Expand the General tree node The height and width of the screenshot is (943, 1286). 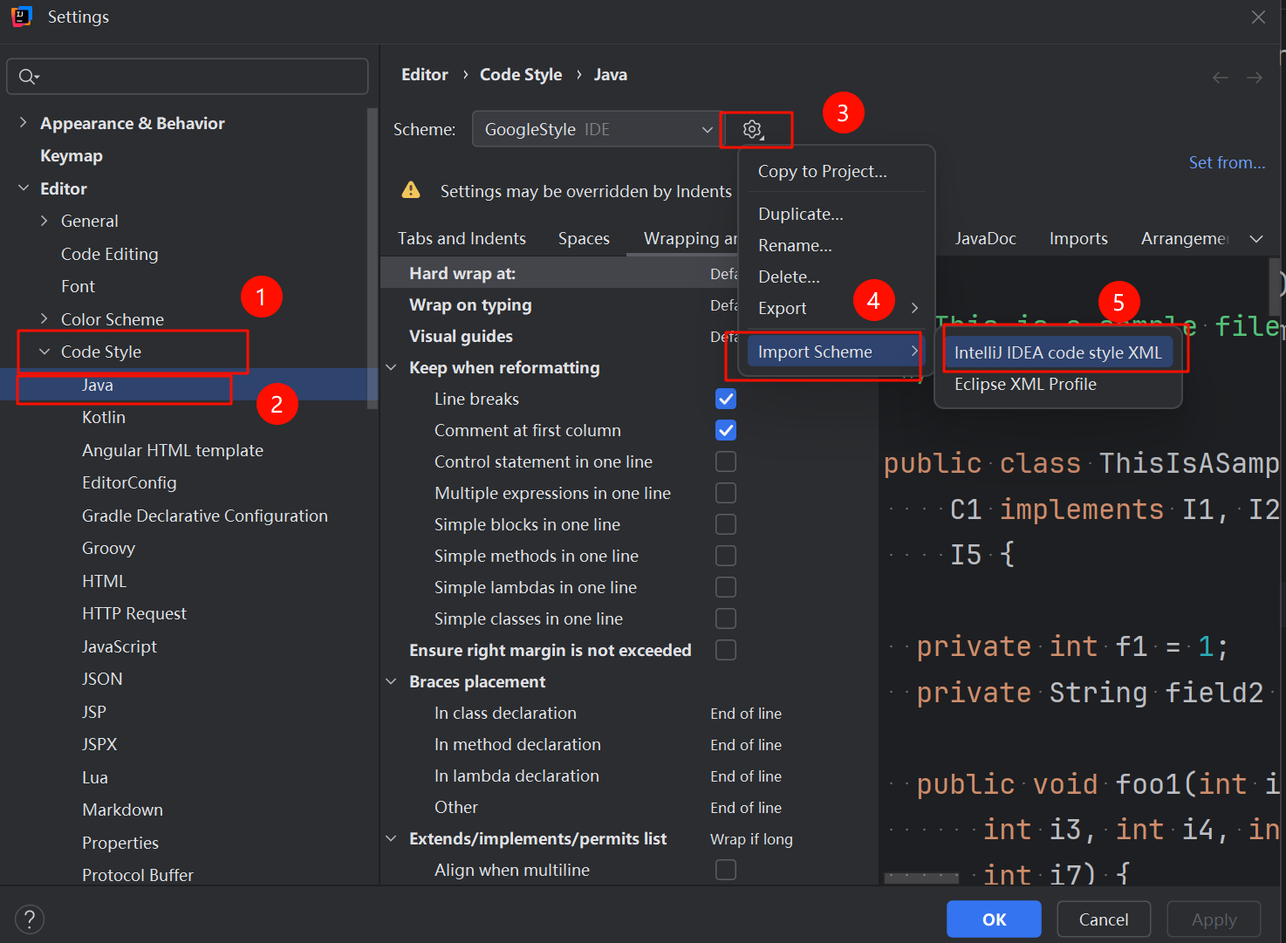pos(44,221)
